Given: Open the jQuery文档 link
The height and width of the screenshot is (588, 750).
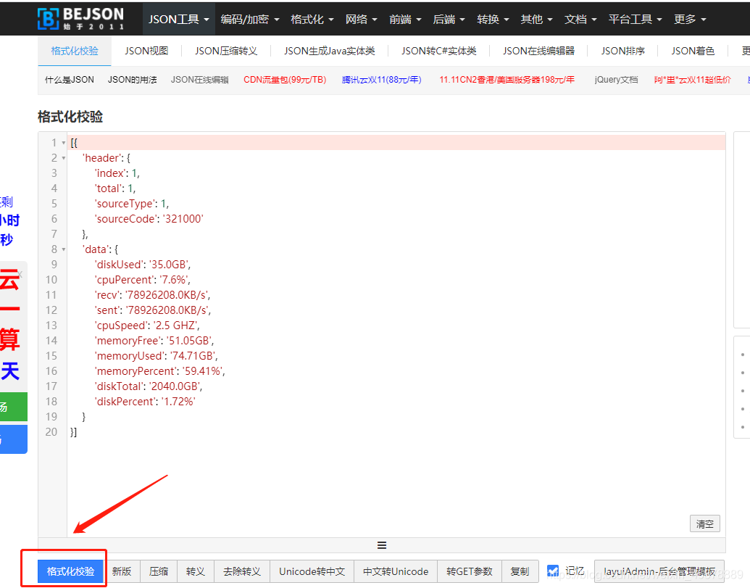Looking at the screenshot, I should [616, 80].
